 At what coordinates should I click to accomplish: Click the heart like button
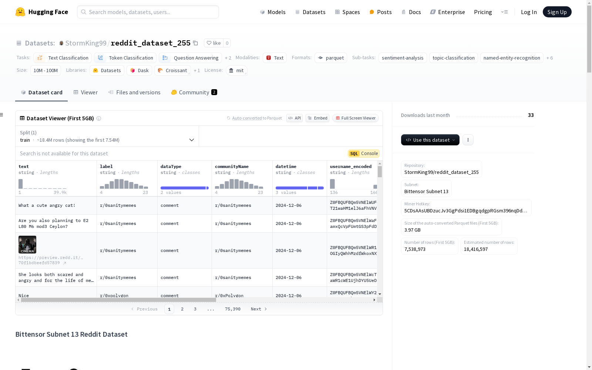(213, 43)
